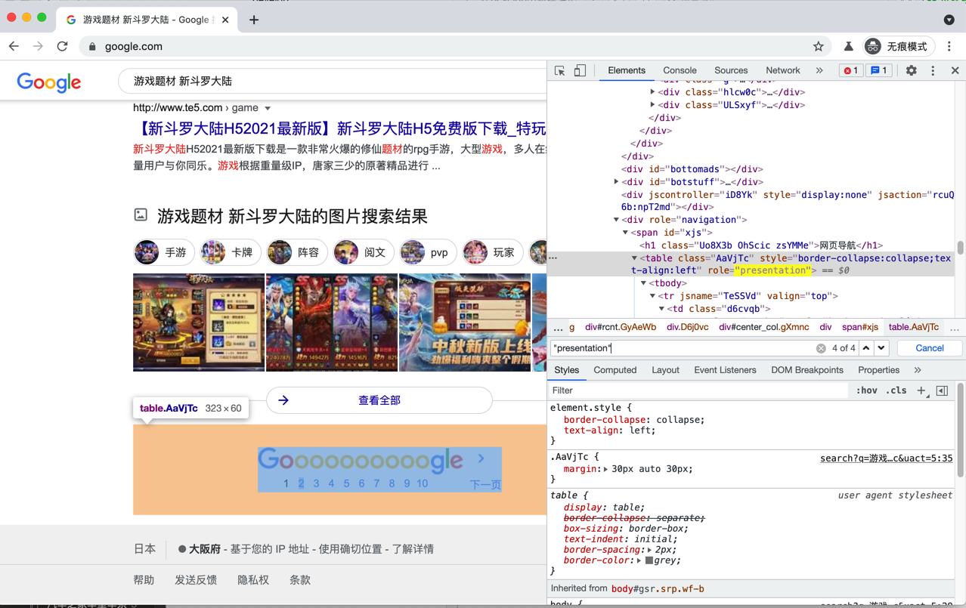Add new style rule plus icon

click(x=921, y=390)
